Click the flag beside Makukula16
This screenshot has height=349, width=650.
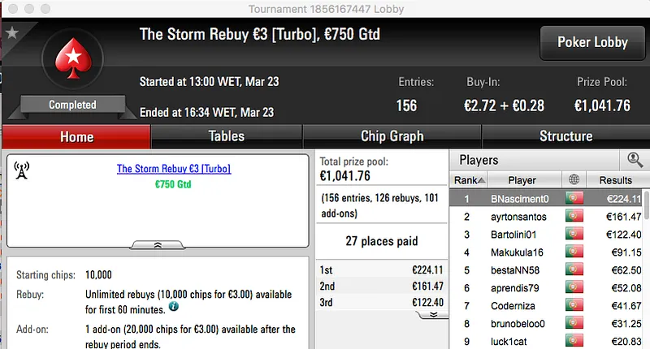pyautogui.click(x=575, y=252)
